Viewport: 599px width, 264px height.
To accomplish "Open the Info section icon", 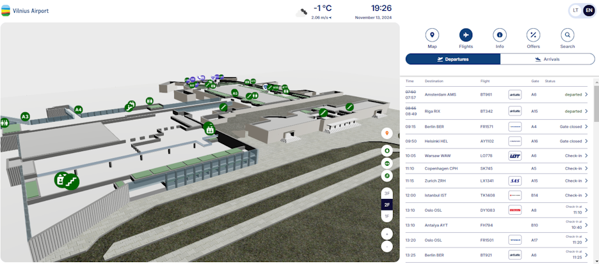I will coord(500,35).
